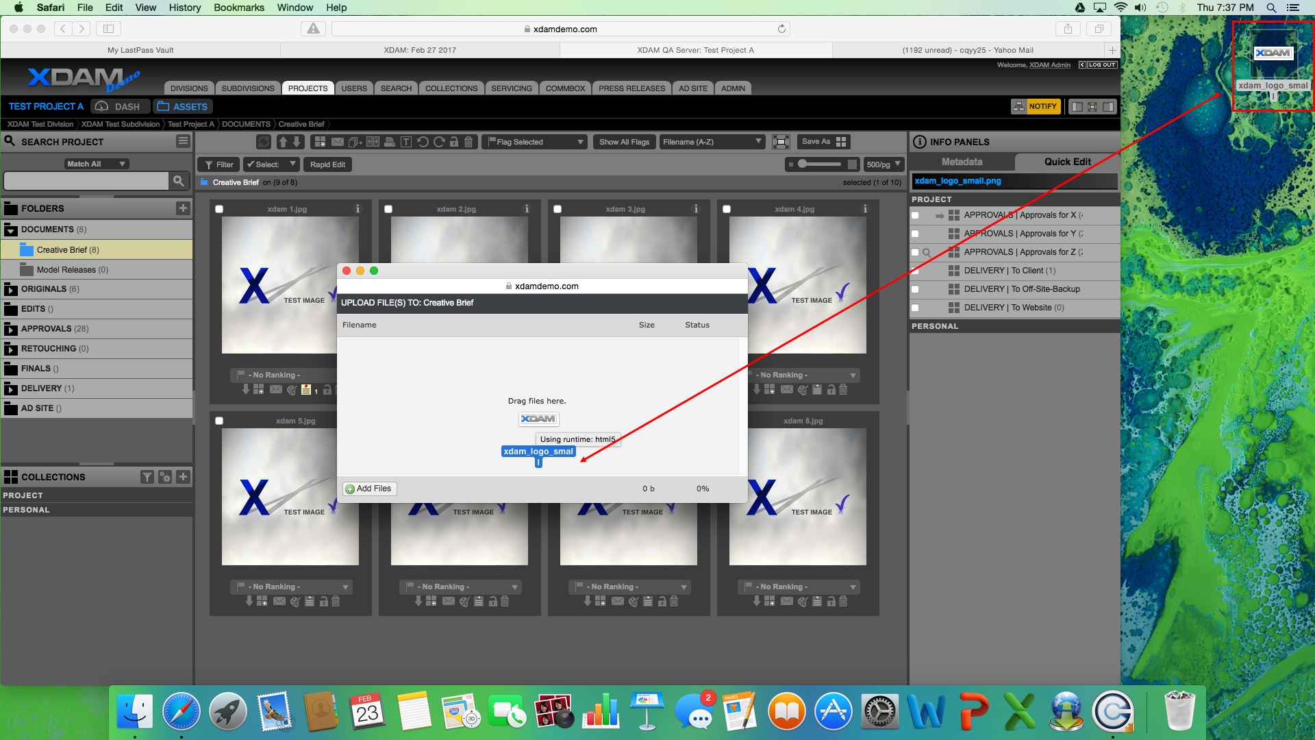Click the upload arrow toolbar icon
The width and height of the screenshot is (1315, 740).
(282, 142)
